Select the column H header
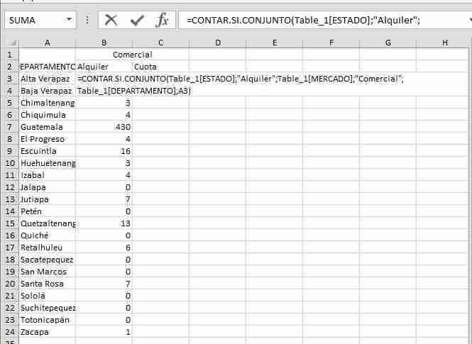Screen dimensions: 472x344 [x=444, y=43]
